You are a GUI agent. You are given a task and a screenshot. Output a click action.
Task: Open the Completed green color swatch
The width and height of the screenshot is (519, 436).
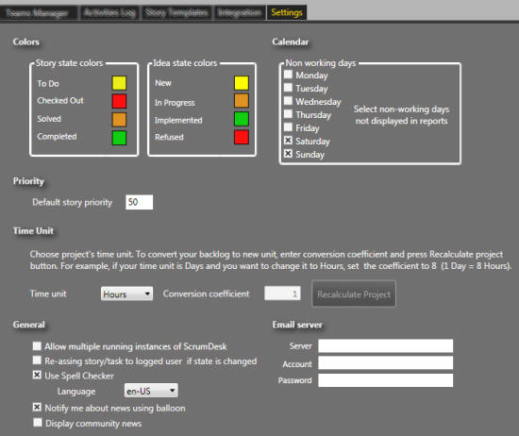point(119,138)
